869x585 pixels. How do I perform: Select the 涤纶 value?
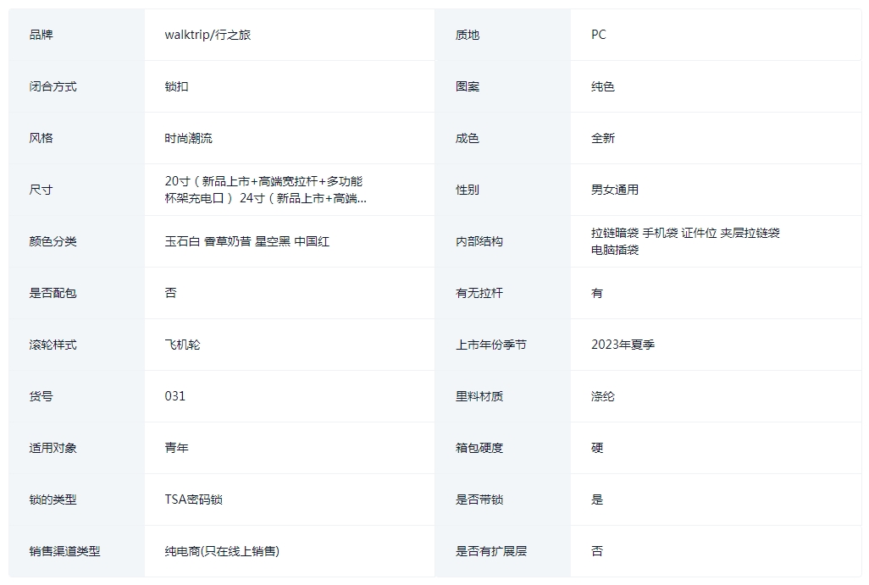click(x=603, y=396)
